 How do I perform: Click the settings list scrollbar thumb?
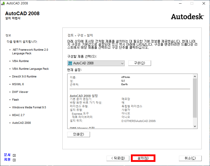pyautogui.click(x=195, y=98)
